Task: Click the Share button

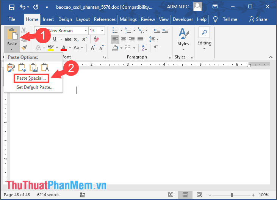Action: [258, 19]
